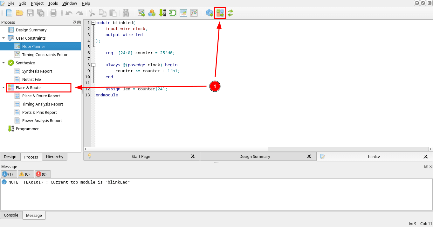Run Synthesis using the blue brick icon
Viewport: 433px width, 227px height.
pos(209,13)
